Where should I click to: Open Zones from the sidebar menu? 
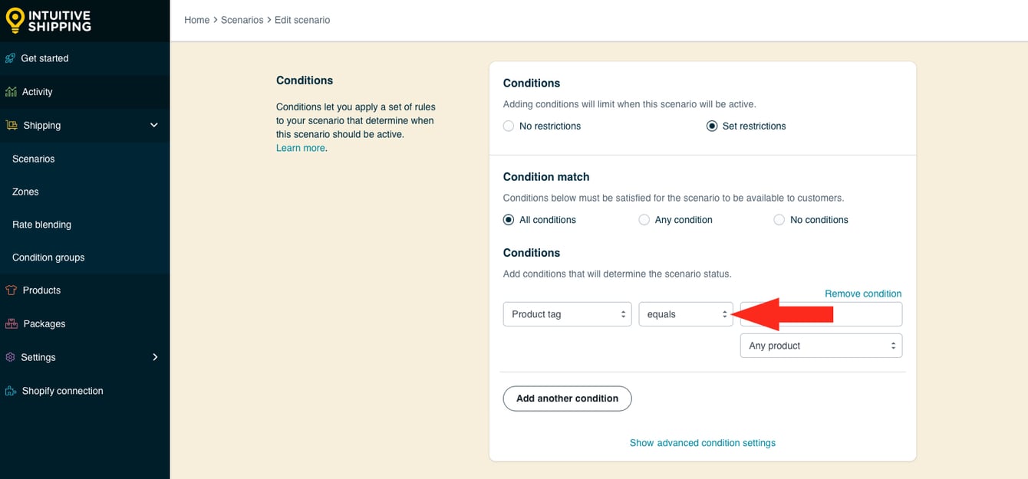[x=25, y=192]
